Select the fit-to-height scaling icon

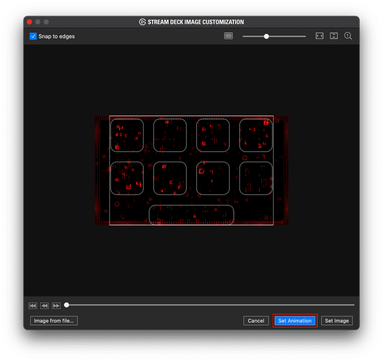(334, 36)
